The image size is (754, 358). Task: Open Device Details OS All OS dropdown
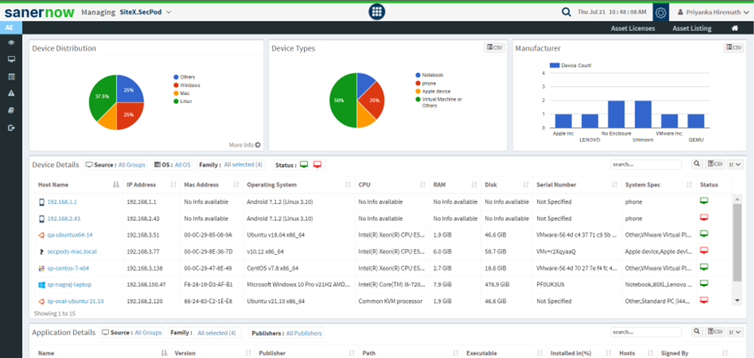[x=172, y=165]
